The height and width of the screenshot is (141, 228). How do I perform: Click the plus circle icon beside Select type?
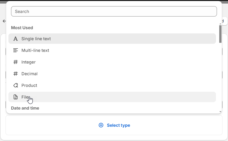(101, 125)
